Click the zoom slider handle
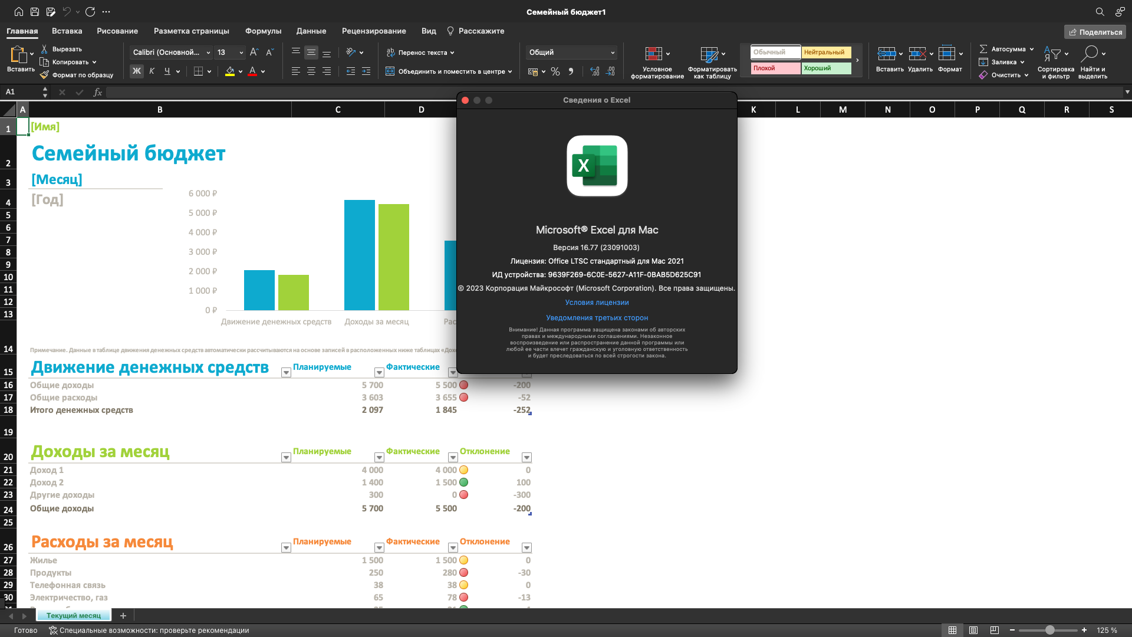1132x637 pixels. point(1049,630)
